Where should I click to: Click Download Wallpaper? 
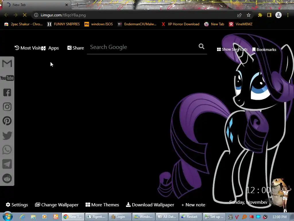click(150, 205)
